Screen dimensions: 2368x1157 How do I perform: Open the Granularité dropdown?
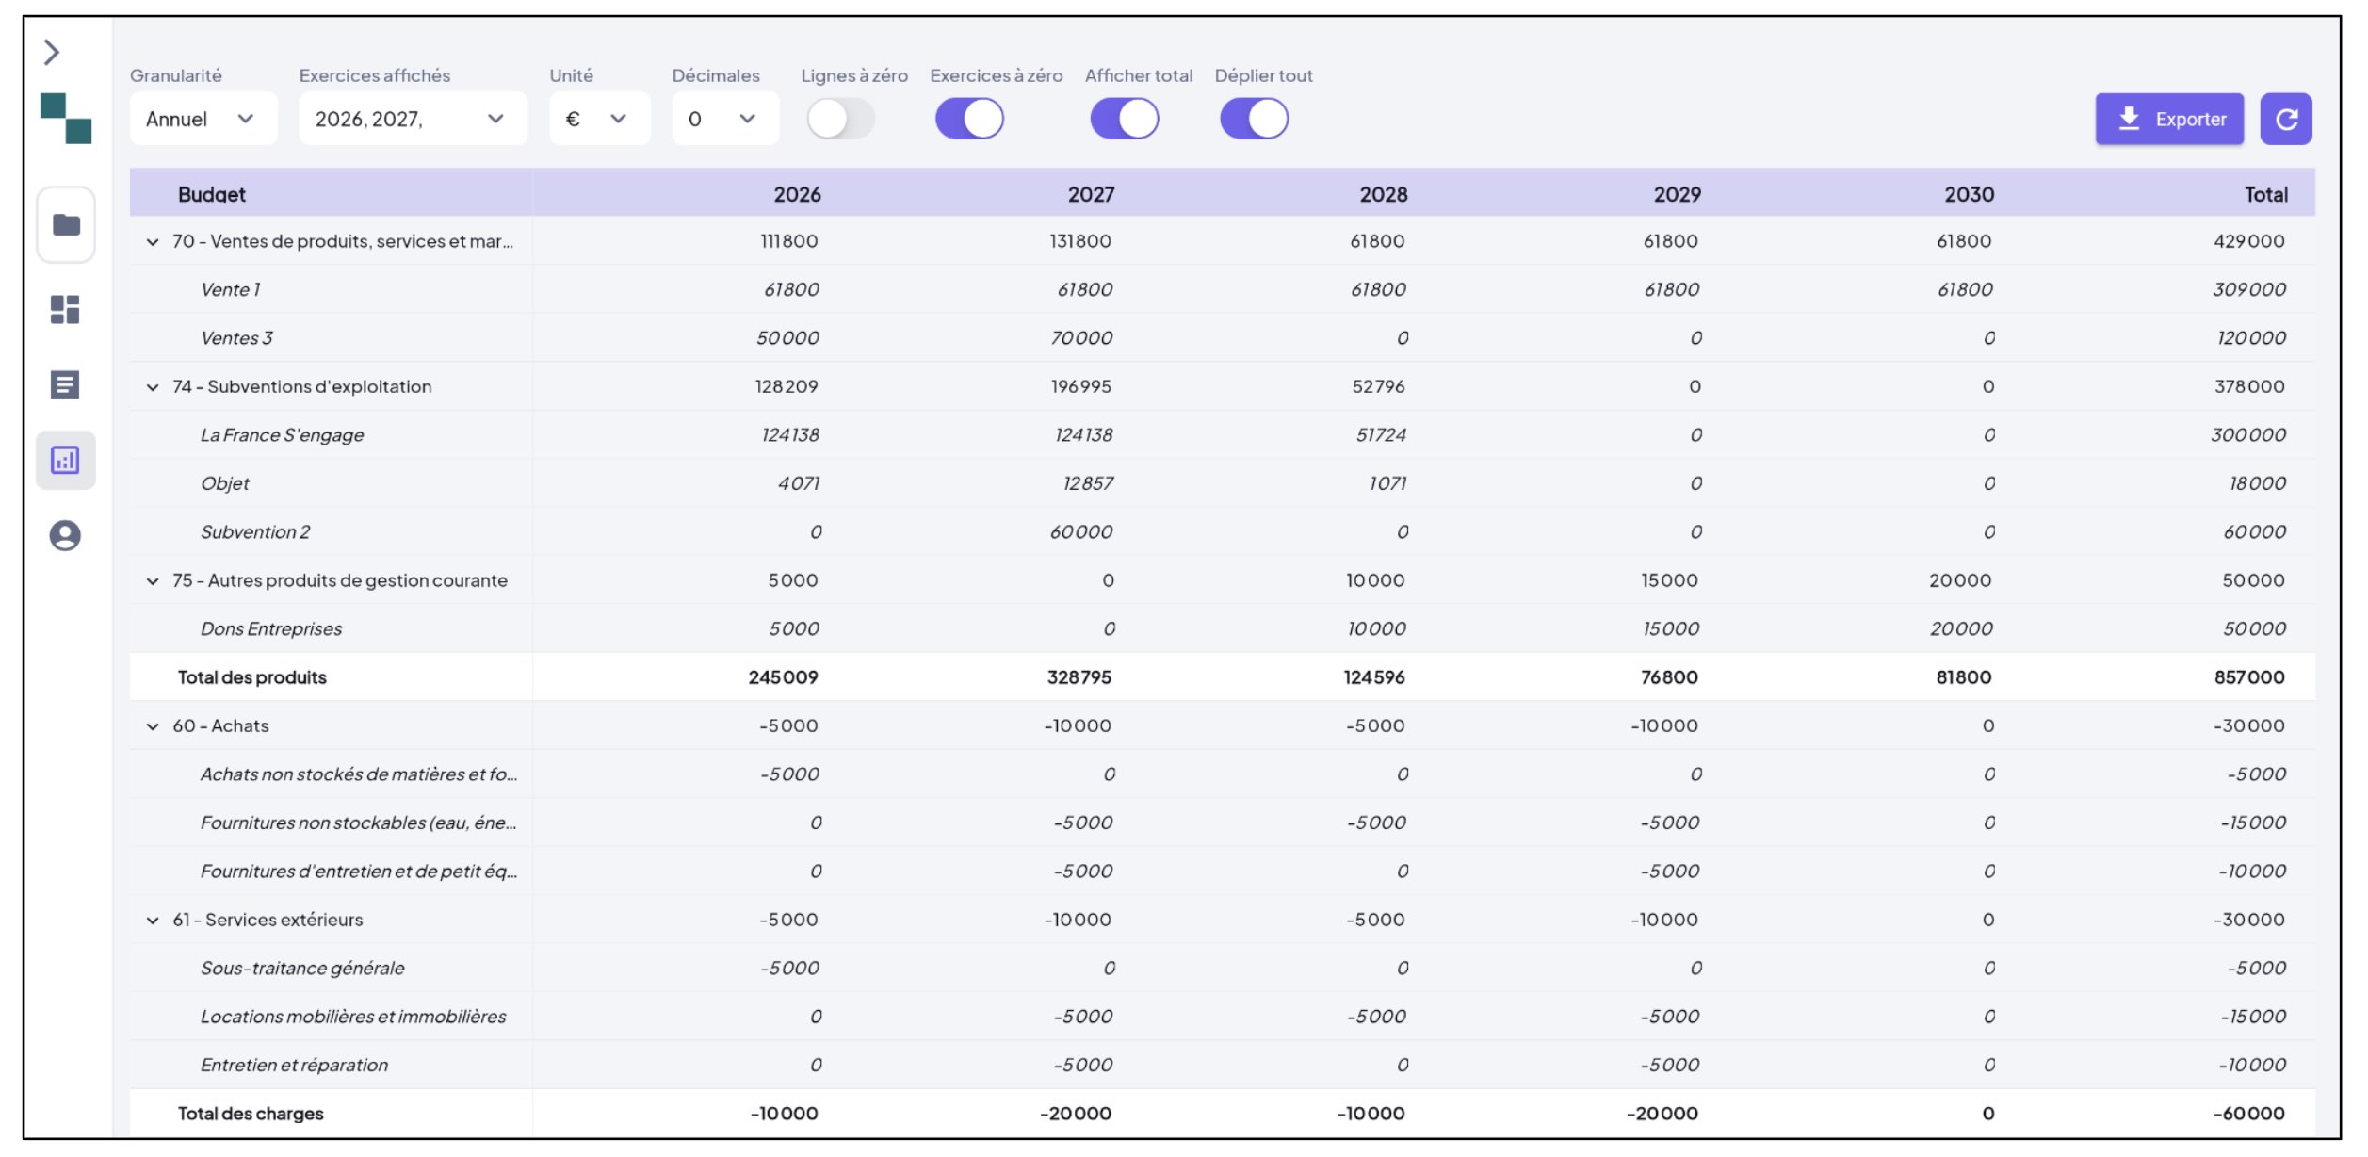point(203,118)
